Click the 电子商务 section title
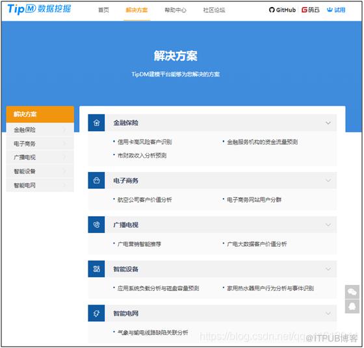Viewport: 364px width, 348px height. [x=125, y=180]
